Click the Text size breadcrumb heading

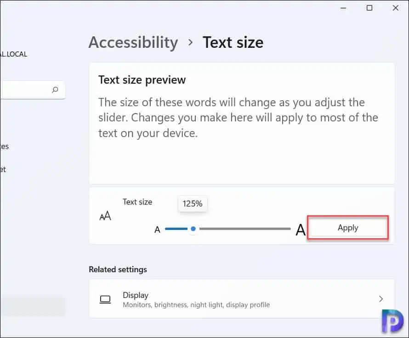pyautogui.click(x=233, y=42)
